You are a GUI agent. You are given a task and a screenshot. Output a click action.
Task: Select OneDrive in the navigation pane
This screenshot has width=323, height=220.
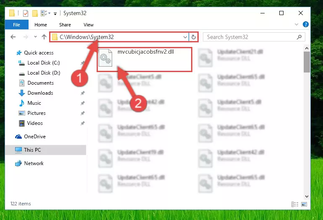click(35, 137)
